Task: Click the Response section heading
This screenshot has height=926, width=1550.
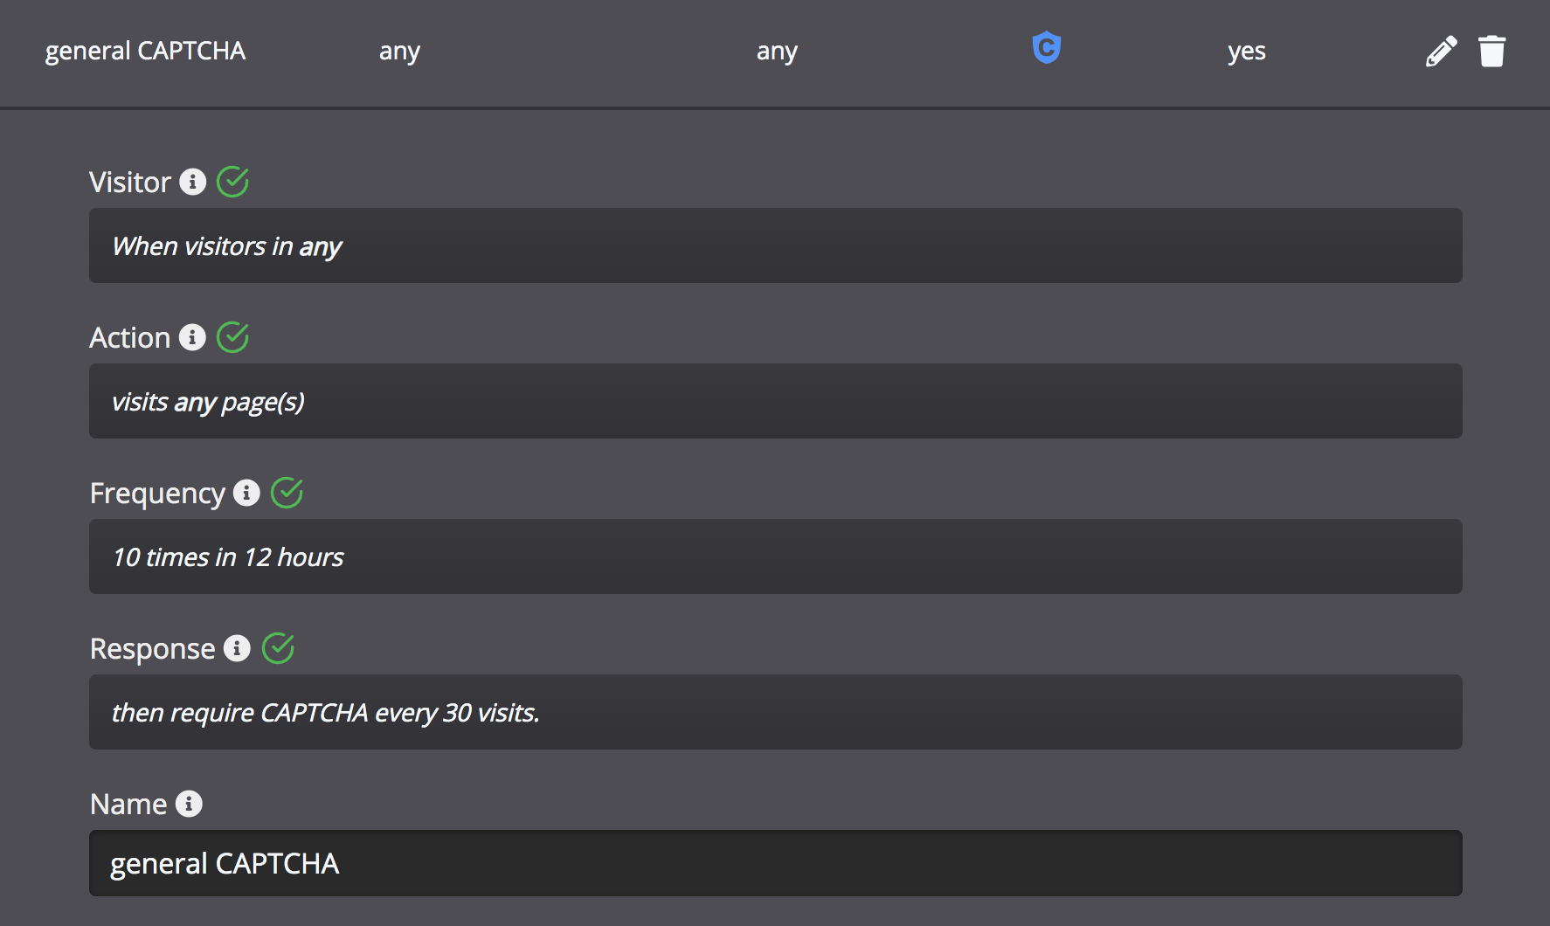Action: (x=152, y=649)
